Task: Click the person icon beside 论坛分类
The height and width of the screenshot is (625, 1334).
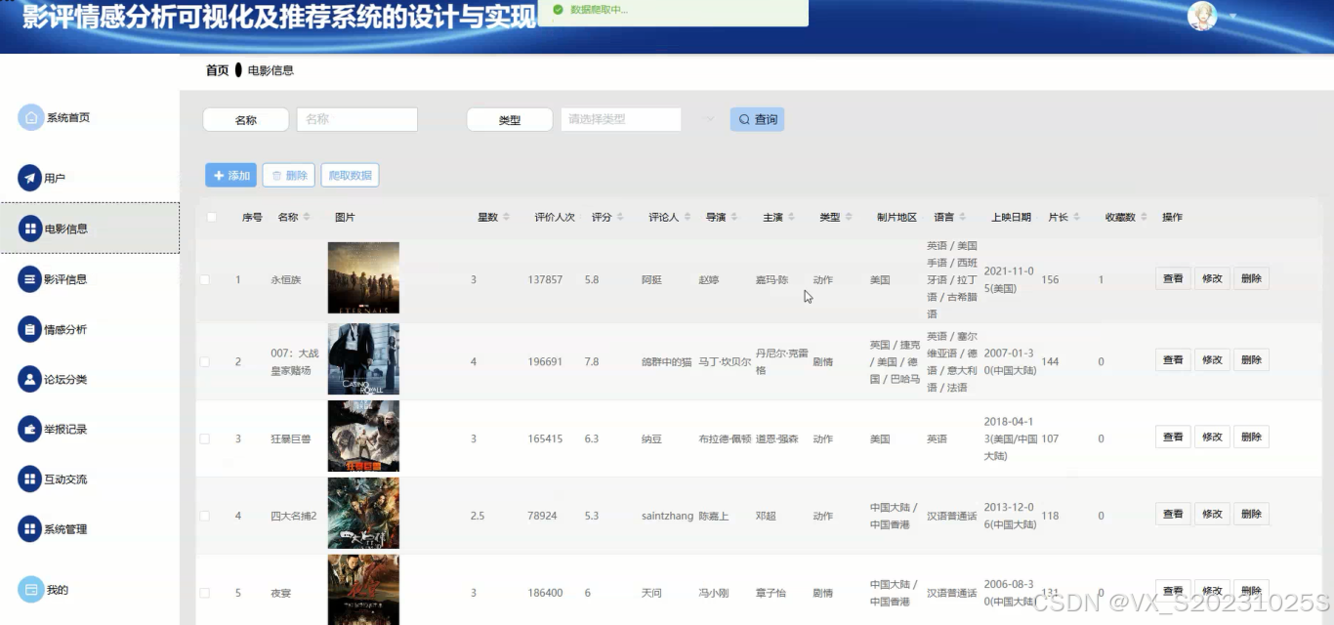Action: pos(30,379)
